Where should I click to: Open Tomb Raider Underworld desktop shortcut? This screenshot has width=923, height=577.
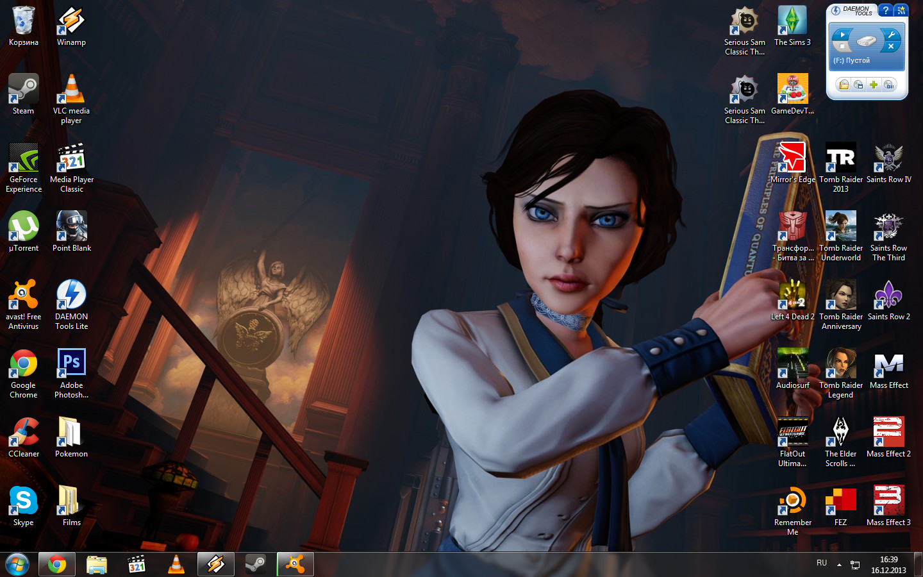tap(840, 237)
